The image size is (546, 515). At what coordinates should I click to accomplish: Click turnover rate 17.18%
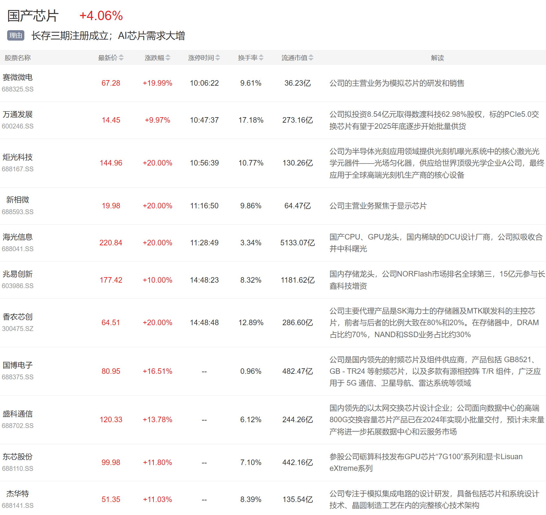click(251, 120)
